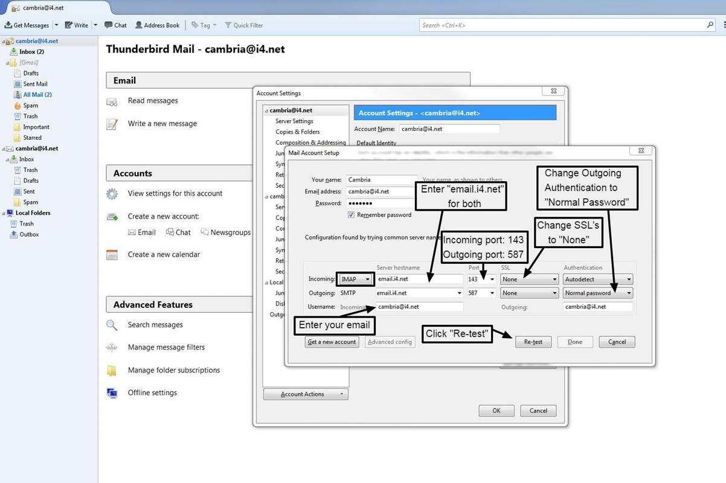Create a new Email account link
726x483 pixels.
(142, 232)
